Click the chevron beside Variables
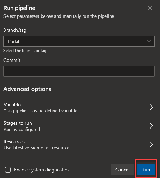This screenshot has height=178, width=160. tap(151, 107)
